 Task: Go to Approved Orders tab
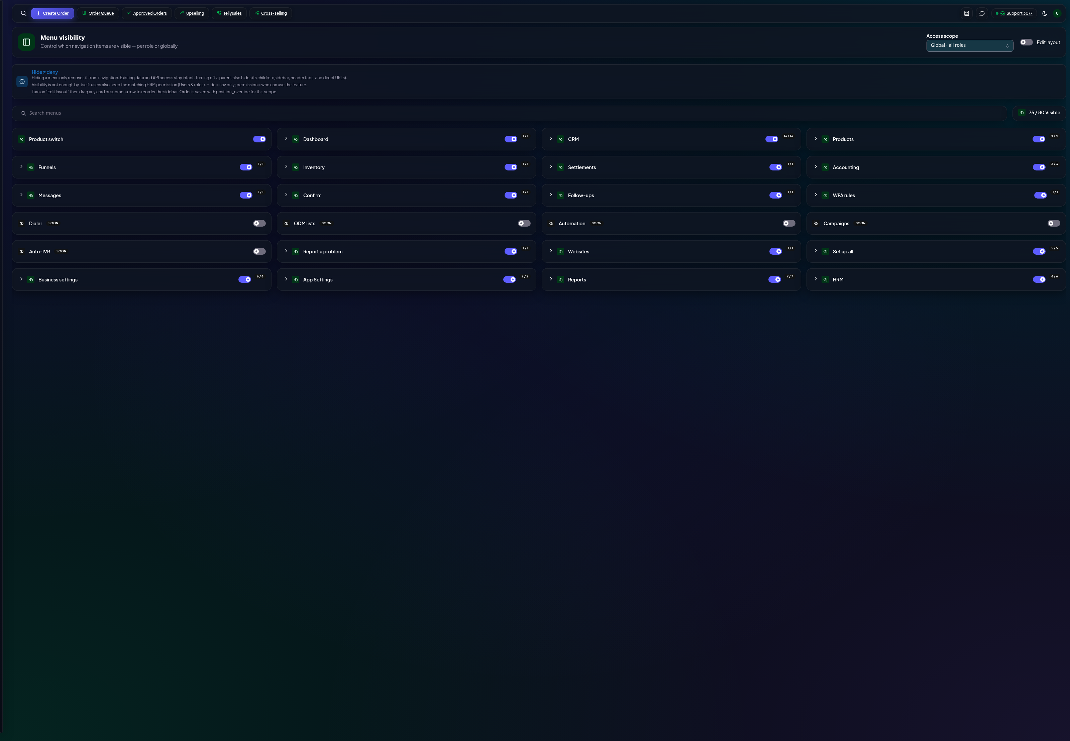(x=147, y=13)
